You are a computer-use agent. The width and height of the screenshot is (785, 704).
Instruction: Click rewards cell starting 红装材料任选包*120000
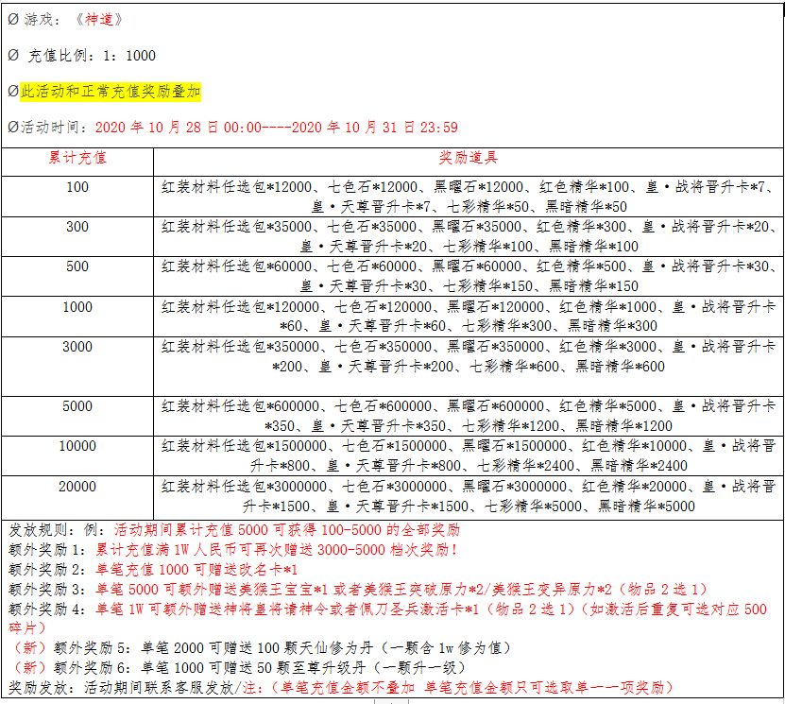[x=469, y=317]
